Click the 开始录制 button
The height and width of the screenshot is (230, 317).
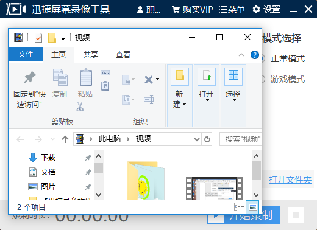point(244,215)
